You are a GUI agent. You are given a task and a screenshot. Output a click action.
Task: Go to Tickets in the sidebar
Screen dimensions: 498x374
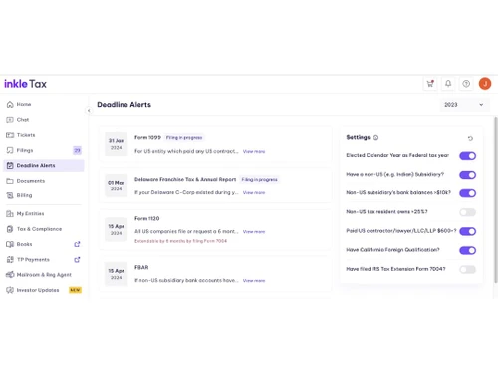point(43,135)
